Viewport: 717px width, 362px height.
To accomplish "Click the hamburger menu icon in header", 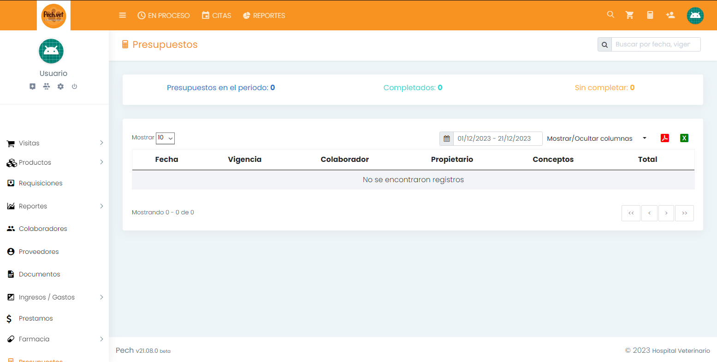I will click(122, 15).
